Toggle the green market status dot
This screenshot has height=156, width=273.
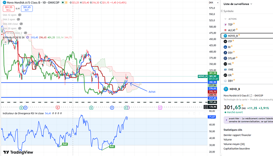(x=63, y=3)
